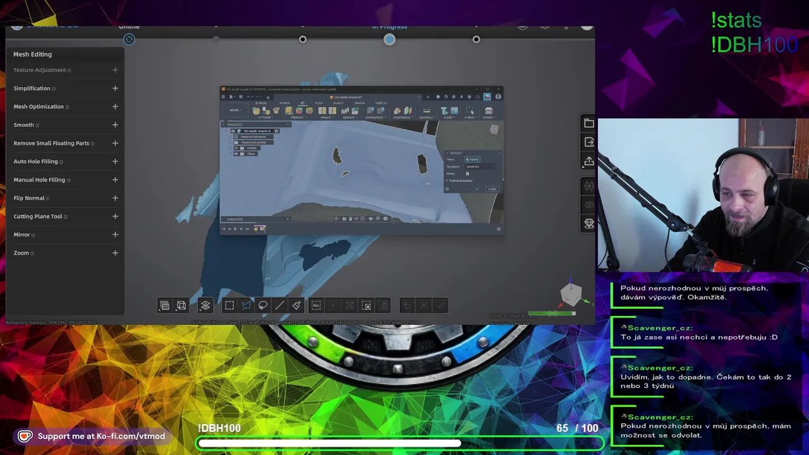Viewport: 809px width, 455px height.
Task: Click the export arrow icon on right sidebar
Action: (589, 142)
